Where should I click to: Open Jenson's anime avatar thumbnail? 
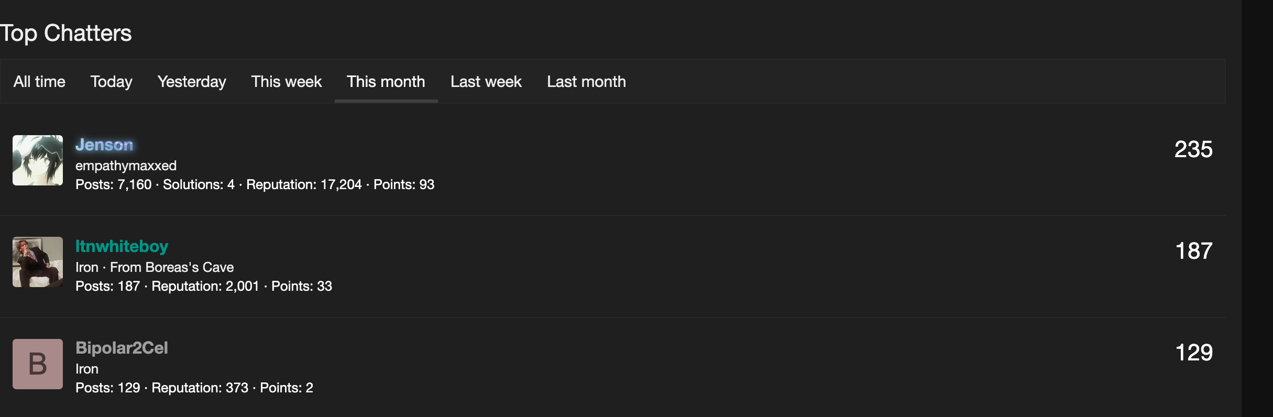pyautogui.click(x=38, y=160)
